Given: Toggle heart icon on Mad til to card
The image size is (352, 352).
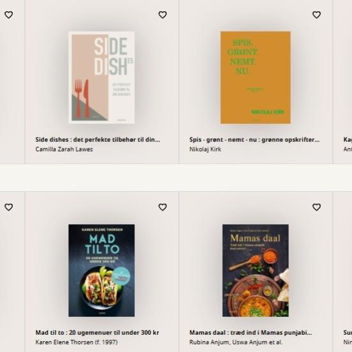Looking at the screenshot, I should pos(162,207).
